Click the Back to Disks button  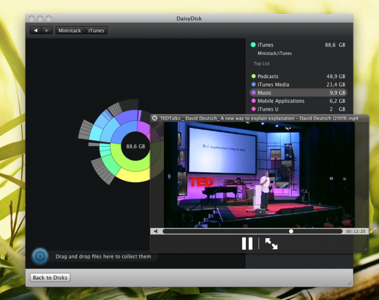tap(50, 277)
